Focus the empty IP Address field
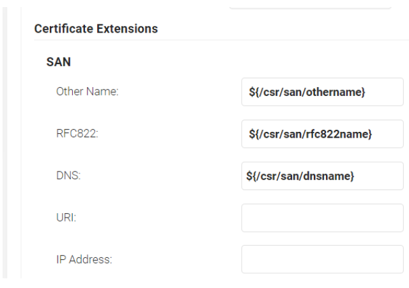Viewport: 409px width, 288px height. (322, 259)
